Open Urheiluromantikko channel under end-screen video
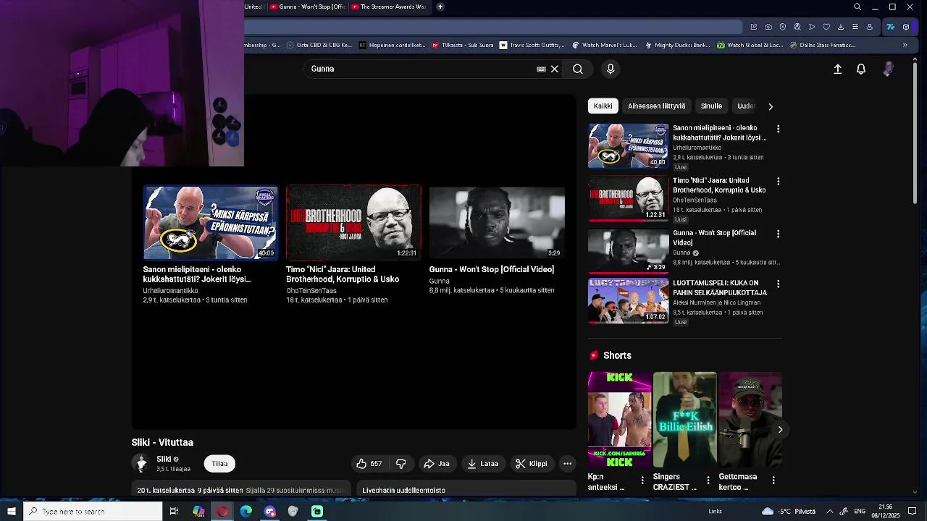Viewport: 927px width, 521px height. [x=170, y=291]
